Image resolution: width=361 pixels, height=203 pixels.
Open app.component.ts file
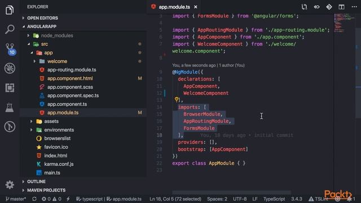point(67,104)
